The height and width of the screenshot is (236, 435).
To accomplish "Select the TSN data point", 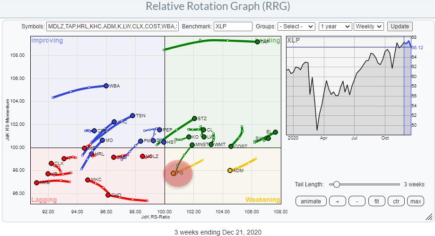I will [x=132, y=115].
